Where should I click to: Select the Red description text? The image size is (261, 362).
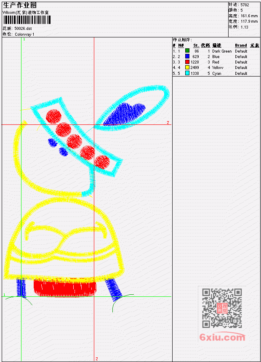(216, 62)
